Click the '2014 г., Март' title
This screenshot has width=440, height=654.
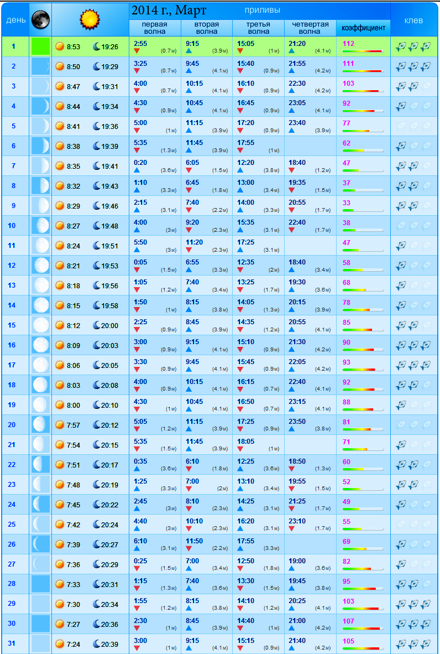pyautogui.click(x=169, y=11)
